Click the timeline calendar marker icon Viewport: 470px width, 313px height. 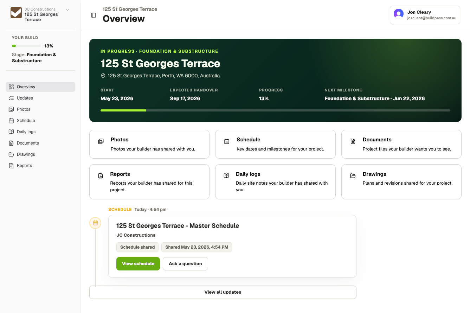pos(95,223)
